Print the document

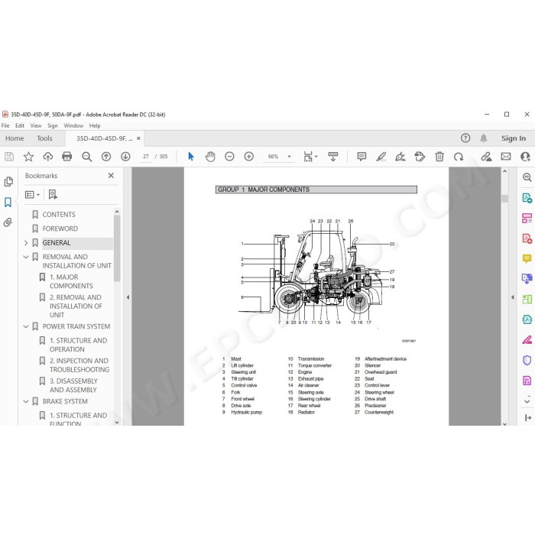click(67, 157)
